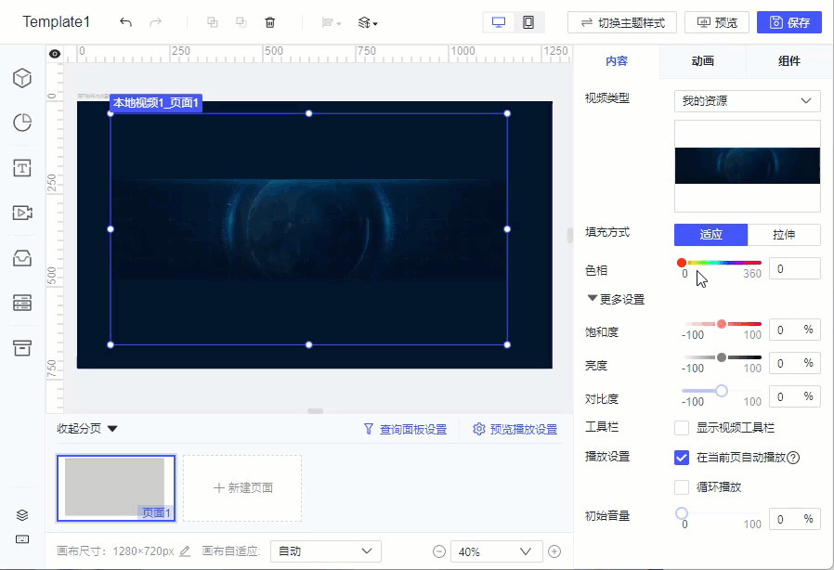The height and width of the screenshot is (570, 834).
Task: Enable 显示视频工具栏 checkbox
Action: coord(682,428)
